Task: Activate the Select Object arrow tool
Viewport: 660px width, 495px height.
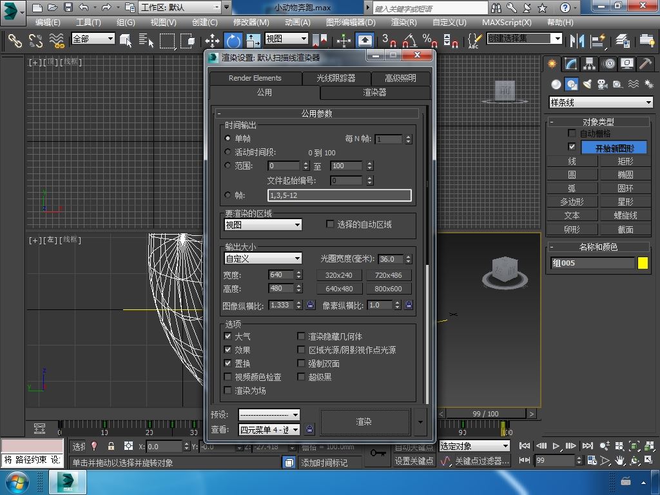Action: coord(126,41)
